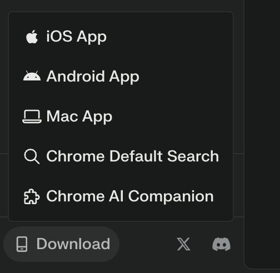Click the phone icon in Download button

(x=22, y=244)
